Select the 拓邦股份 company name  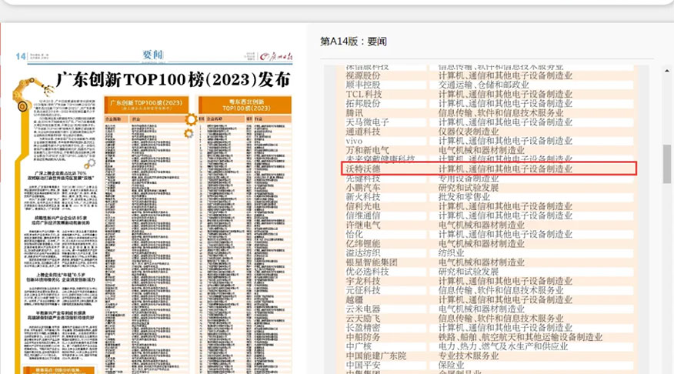[x=363, y=104]
